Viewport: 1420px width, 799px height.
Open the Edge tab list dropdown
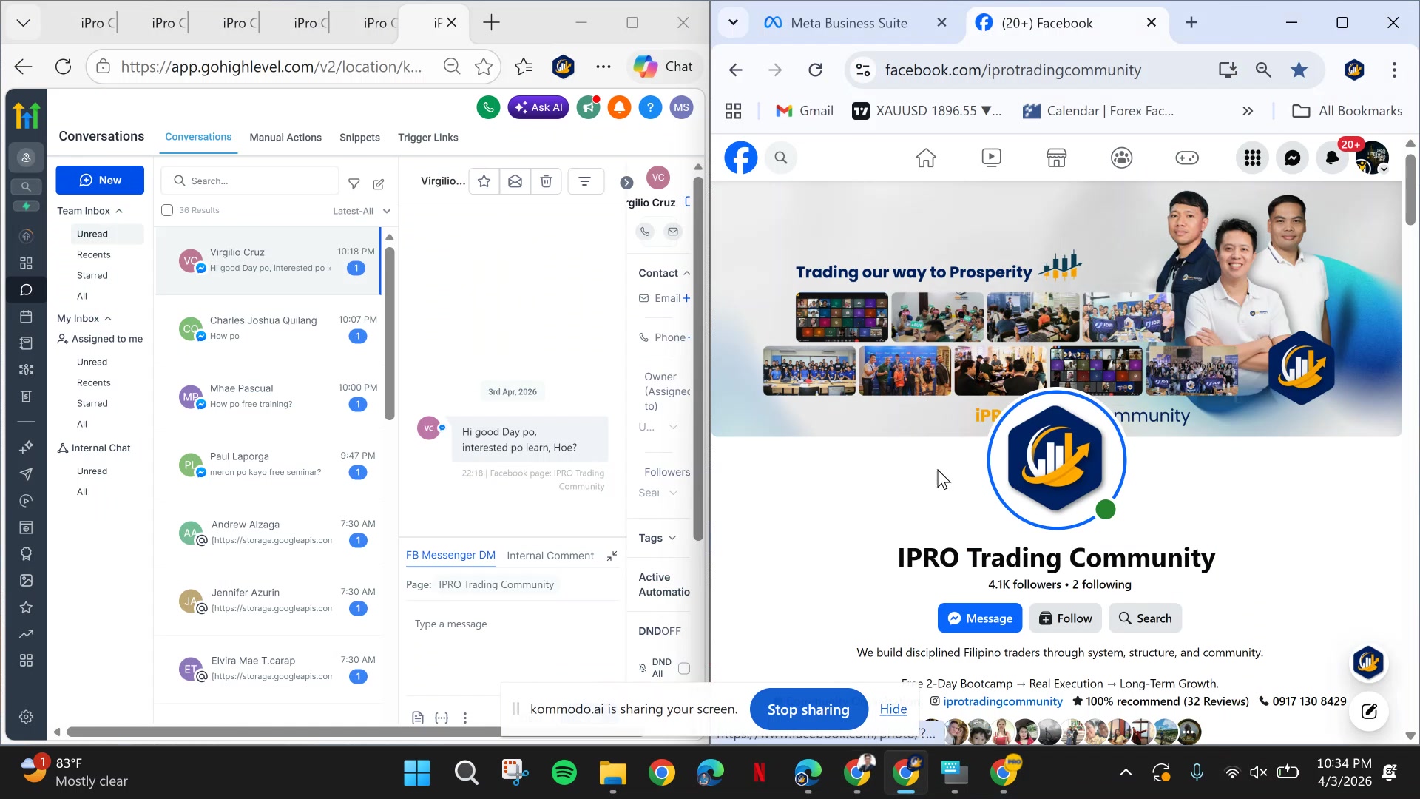point(24,23)
